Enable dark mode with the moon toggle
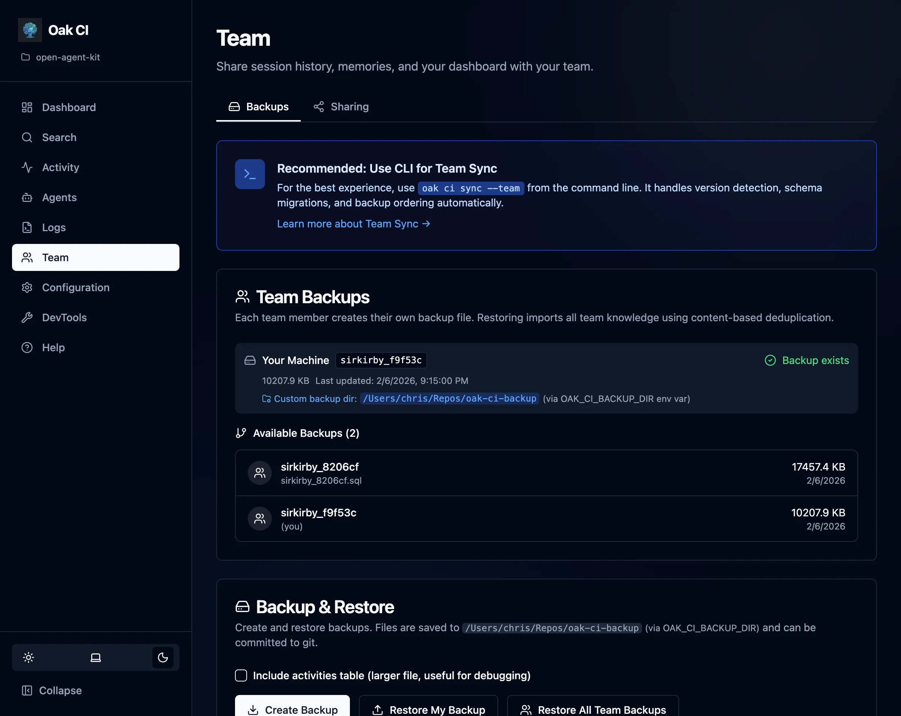Screen dimensions: 901x716 click(163, 657)
